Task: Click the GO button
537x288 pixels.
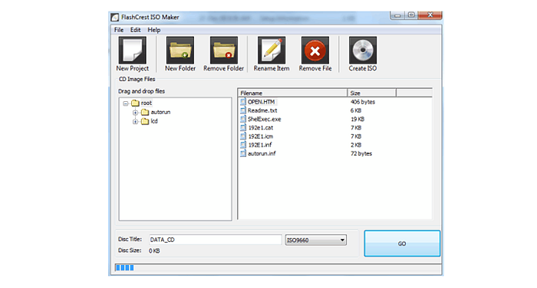Action: click(402, 244)
